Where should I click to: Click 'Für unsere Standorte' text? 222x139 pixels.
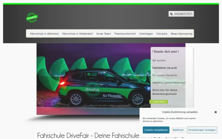click(x=165, y=75)
